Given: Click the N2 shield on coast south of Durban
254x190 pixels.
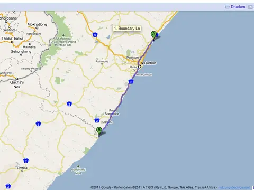Looking at the screenshot, I should coord(131,81).
